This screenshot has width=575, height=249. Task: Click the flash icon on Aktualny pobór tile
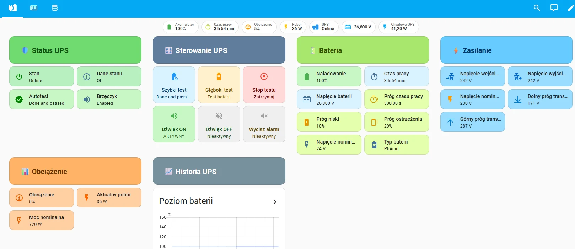[x=87, y=197]
